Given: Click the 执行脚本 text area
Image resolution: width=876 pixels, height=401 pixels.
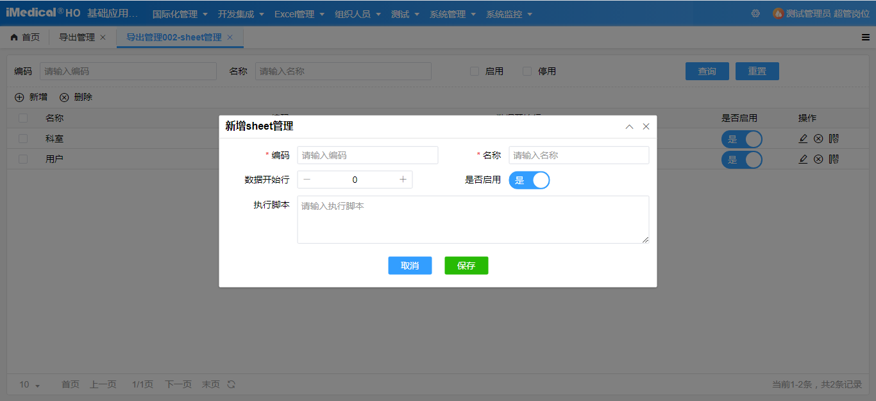Looking at the screenshot, I should 473,218.
